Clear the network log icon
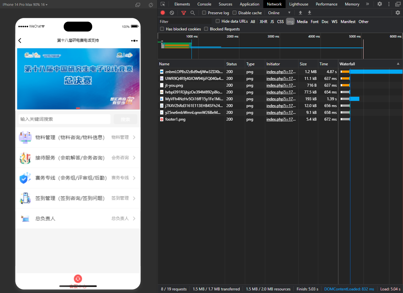This screenshot has width=403, height=293. pyautogui.click(x=172, y=13)
